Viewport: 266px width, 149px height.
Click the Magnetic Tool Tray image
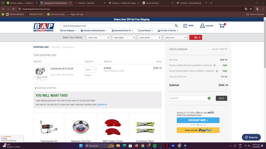click(81, 127)
